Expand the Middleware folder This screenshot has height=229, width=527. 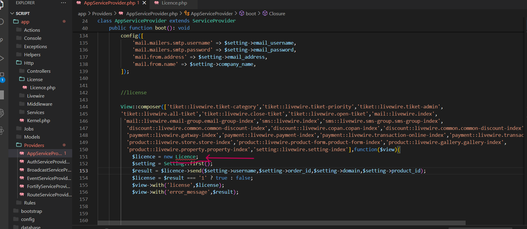(x=40, y=104)
